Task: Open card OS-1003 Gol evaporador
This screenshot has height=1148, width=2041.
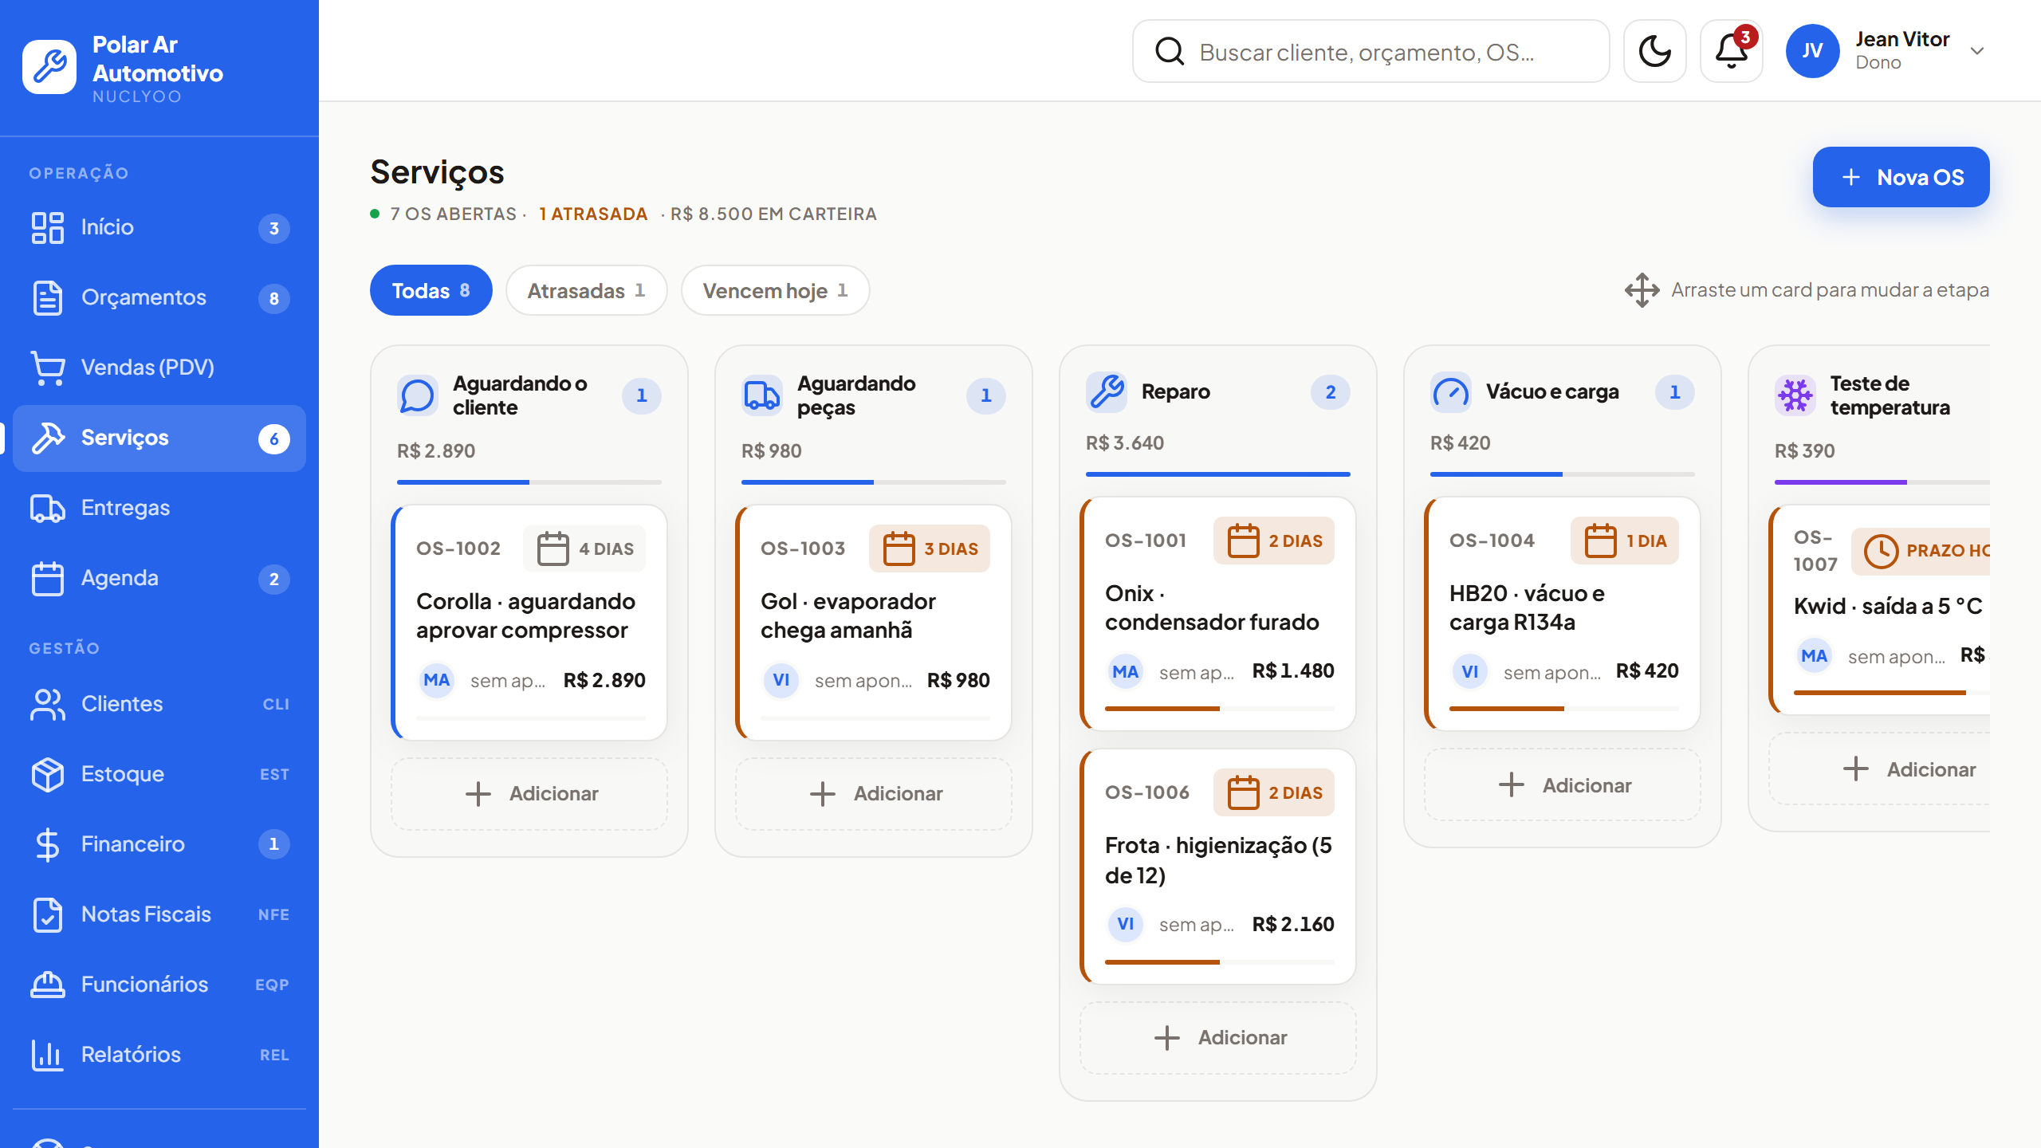Action: [874, 623]
